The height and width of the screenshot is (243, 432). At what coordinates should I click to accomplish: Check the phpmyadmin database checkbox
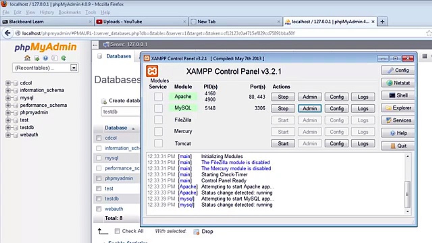[99, 178]
